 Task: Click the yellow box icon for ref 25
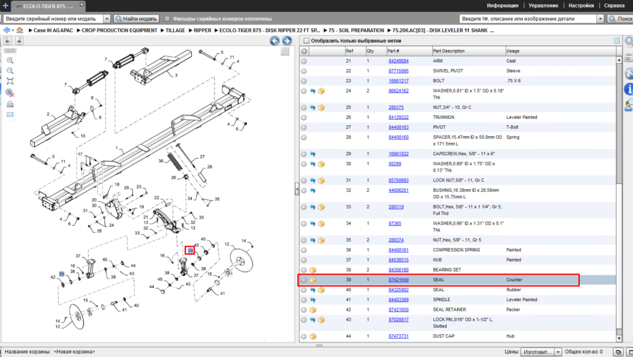tap(322, 108)
